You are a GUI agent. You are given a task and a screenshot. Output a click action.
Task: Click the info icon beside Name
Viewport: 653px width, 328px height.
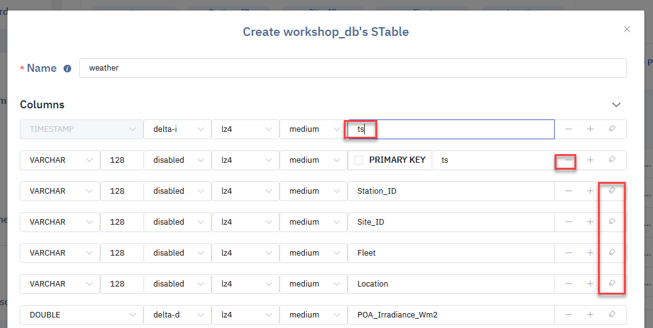coord(67,69)
